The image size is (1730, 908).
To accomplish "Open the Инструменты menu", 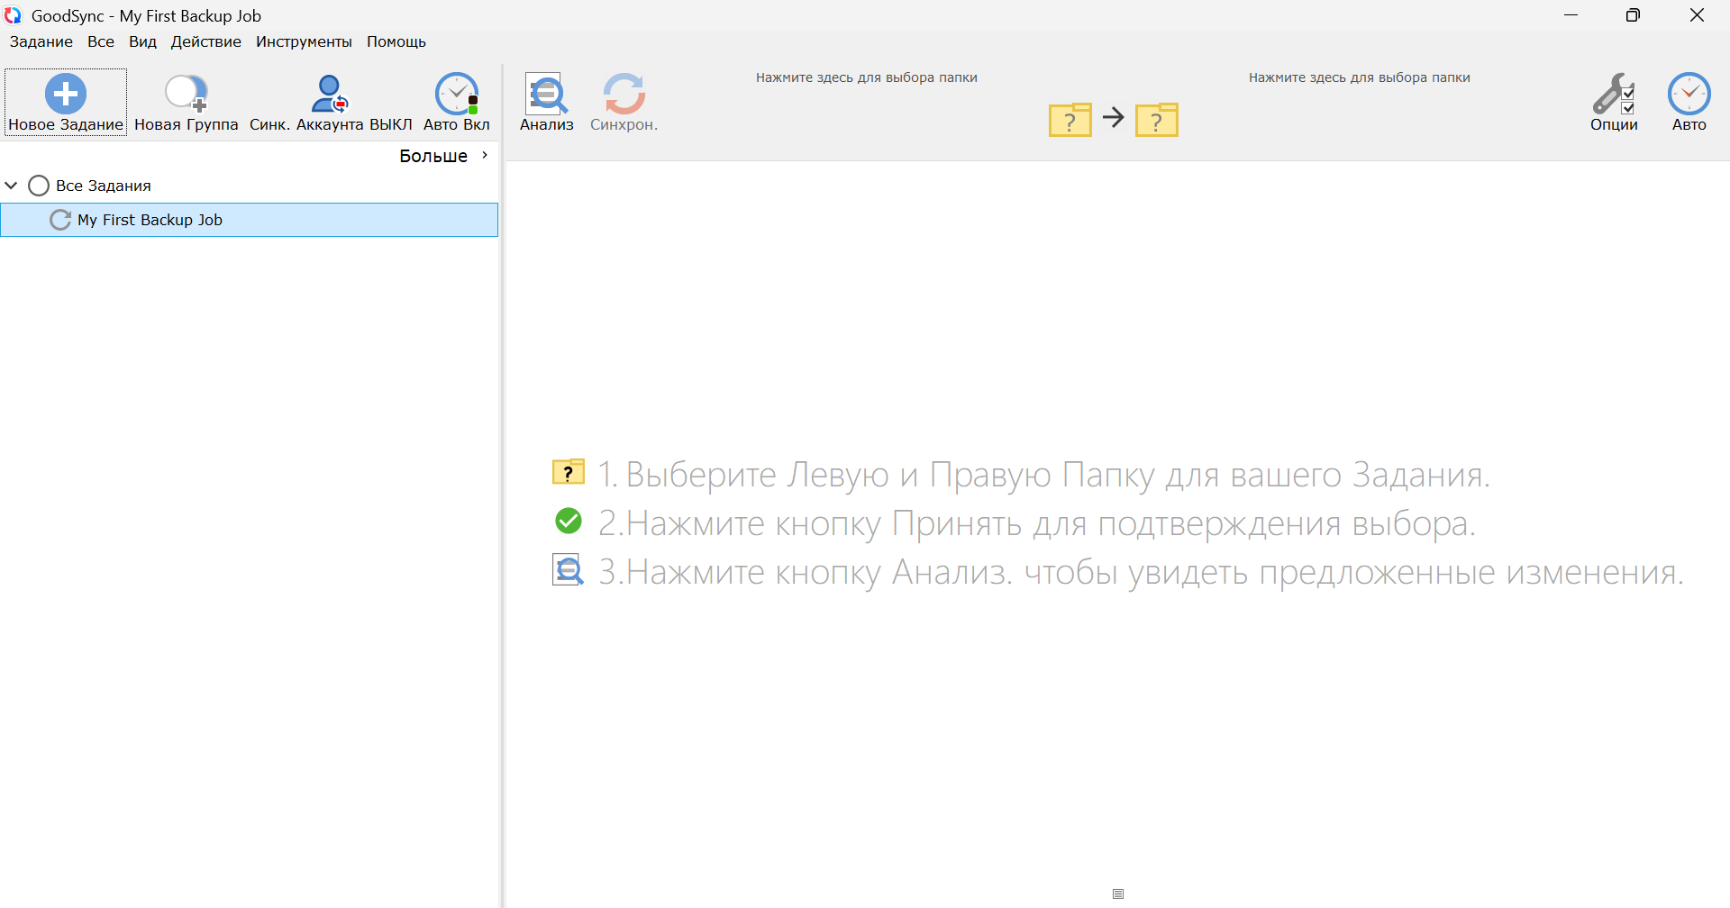I will click(304, 41).
